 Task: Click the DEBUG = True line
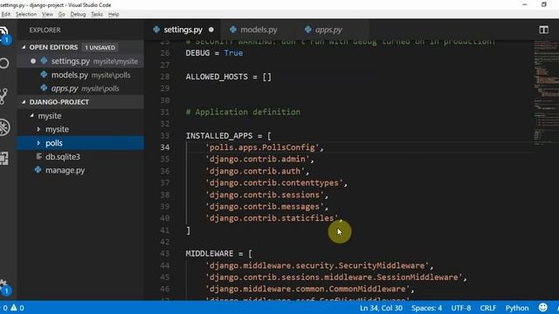214,52
